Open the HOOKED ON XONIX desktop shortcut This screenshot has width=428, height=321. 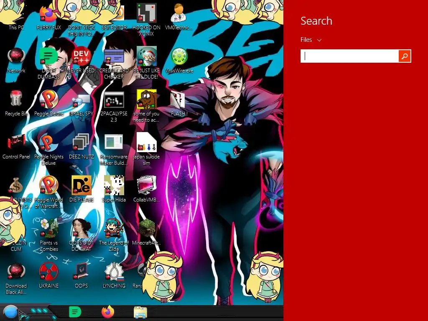(146, 20)
